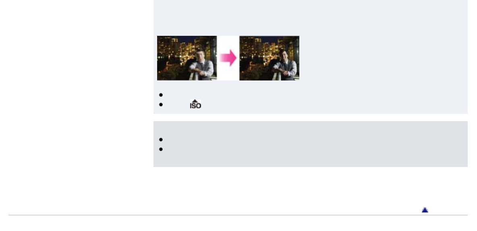This screenshot has width=477, height=231.
Task: Click the small triangle atop the ISO text
Action: (x=195, y=101)
